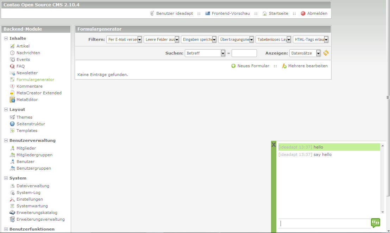
Task: Send the chat message with the green speech-bubble icon
Action: point(376,223)
